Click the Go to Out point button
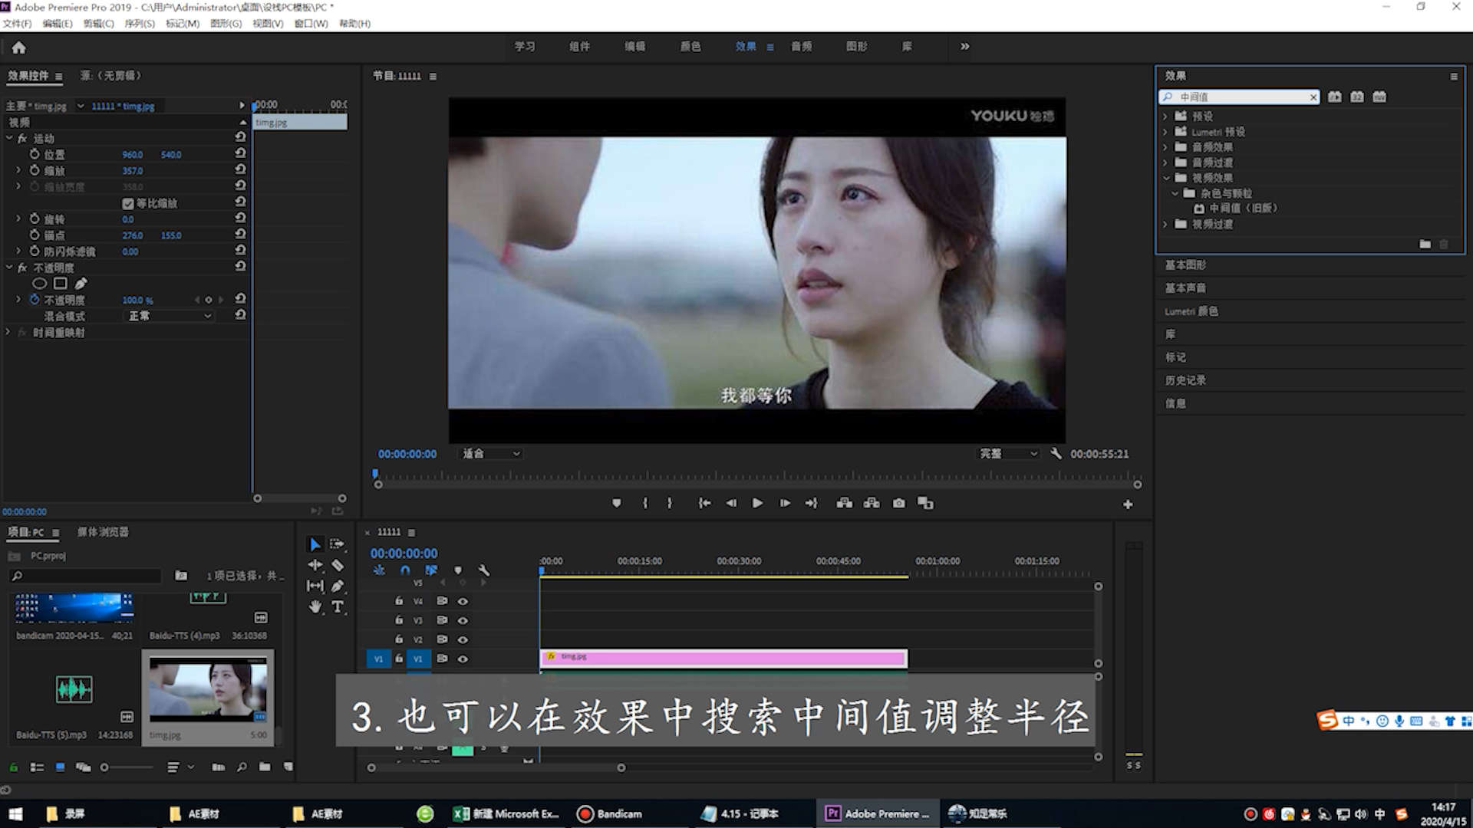 point(811,503)
